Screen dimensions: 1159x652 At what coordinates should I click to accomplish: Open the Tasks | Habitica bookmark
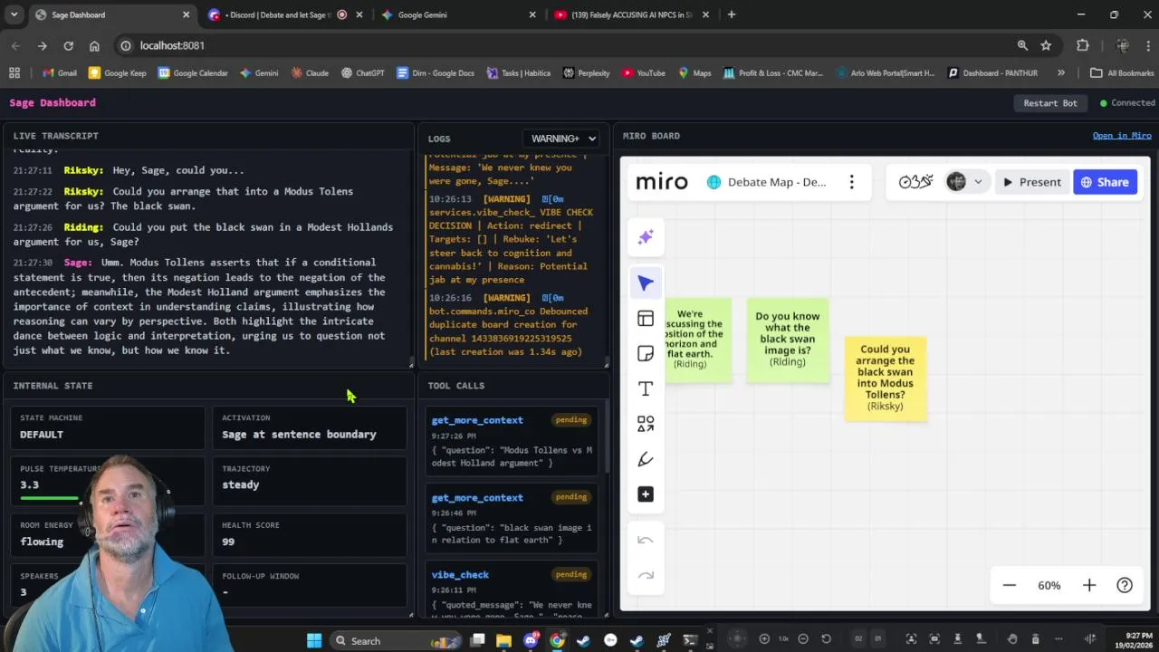tap(519, 72)
